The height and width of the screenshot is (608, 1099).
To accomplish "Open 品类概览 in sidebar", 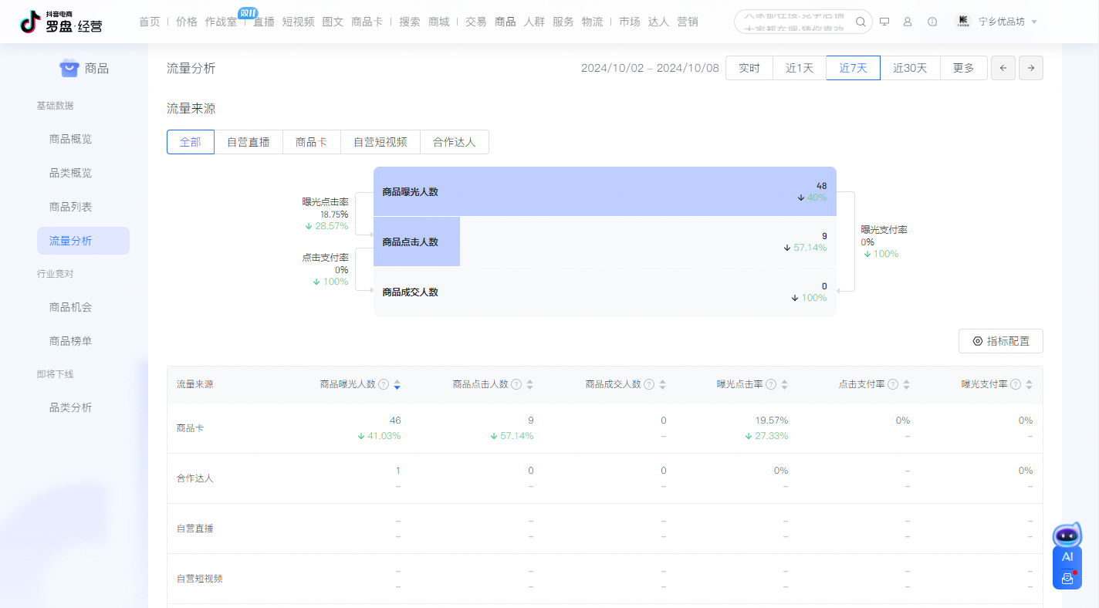I will coord(83,173).
